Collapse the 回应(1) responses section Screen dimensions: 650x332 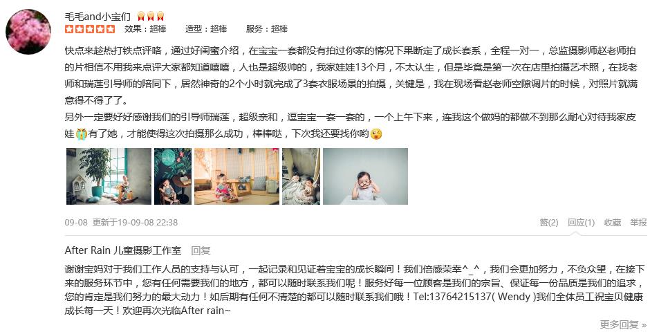pyautogui.click(x=581, y=223)
